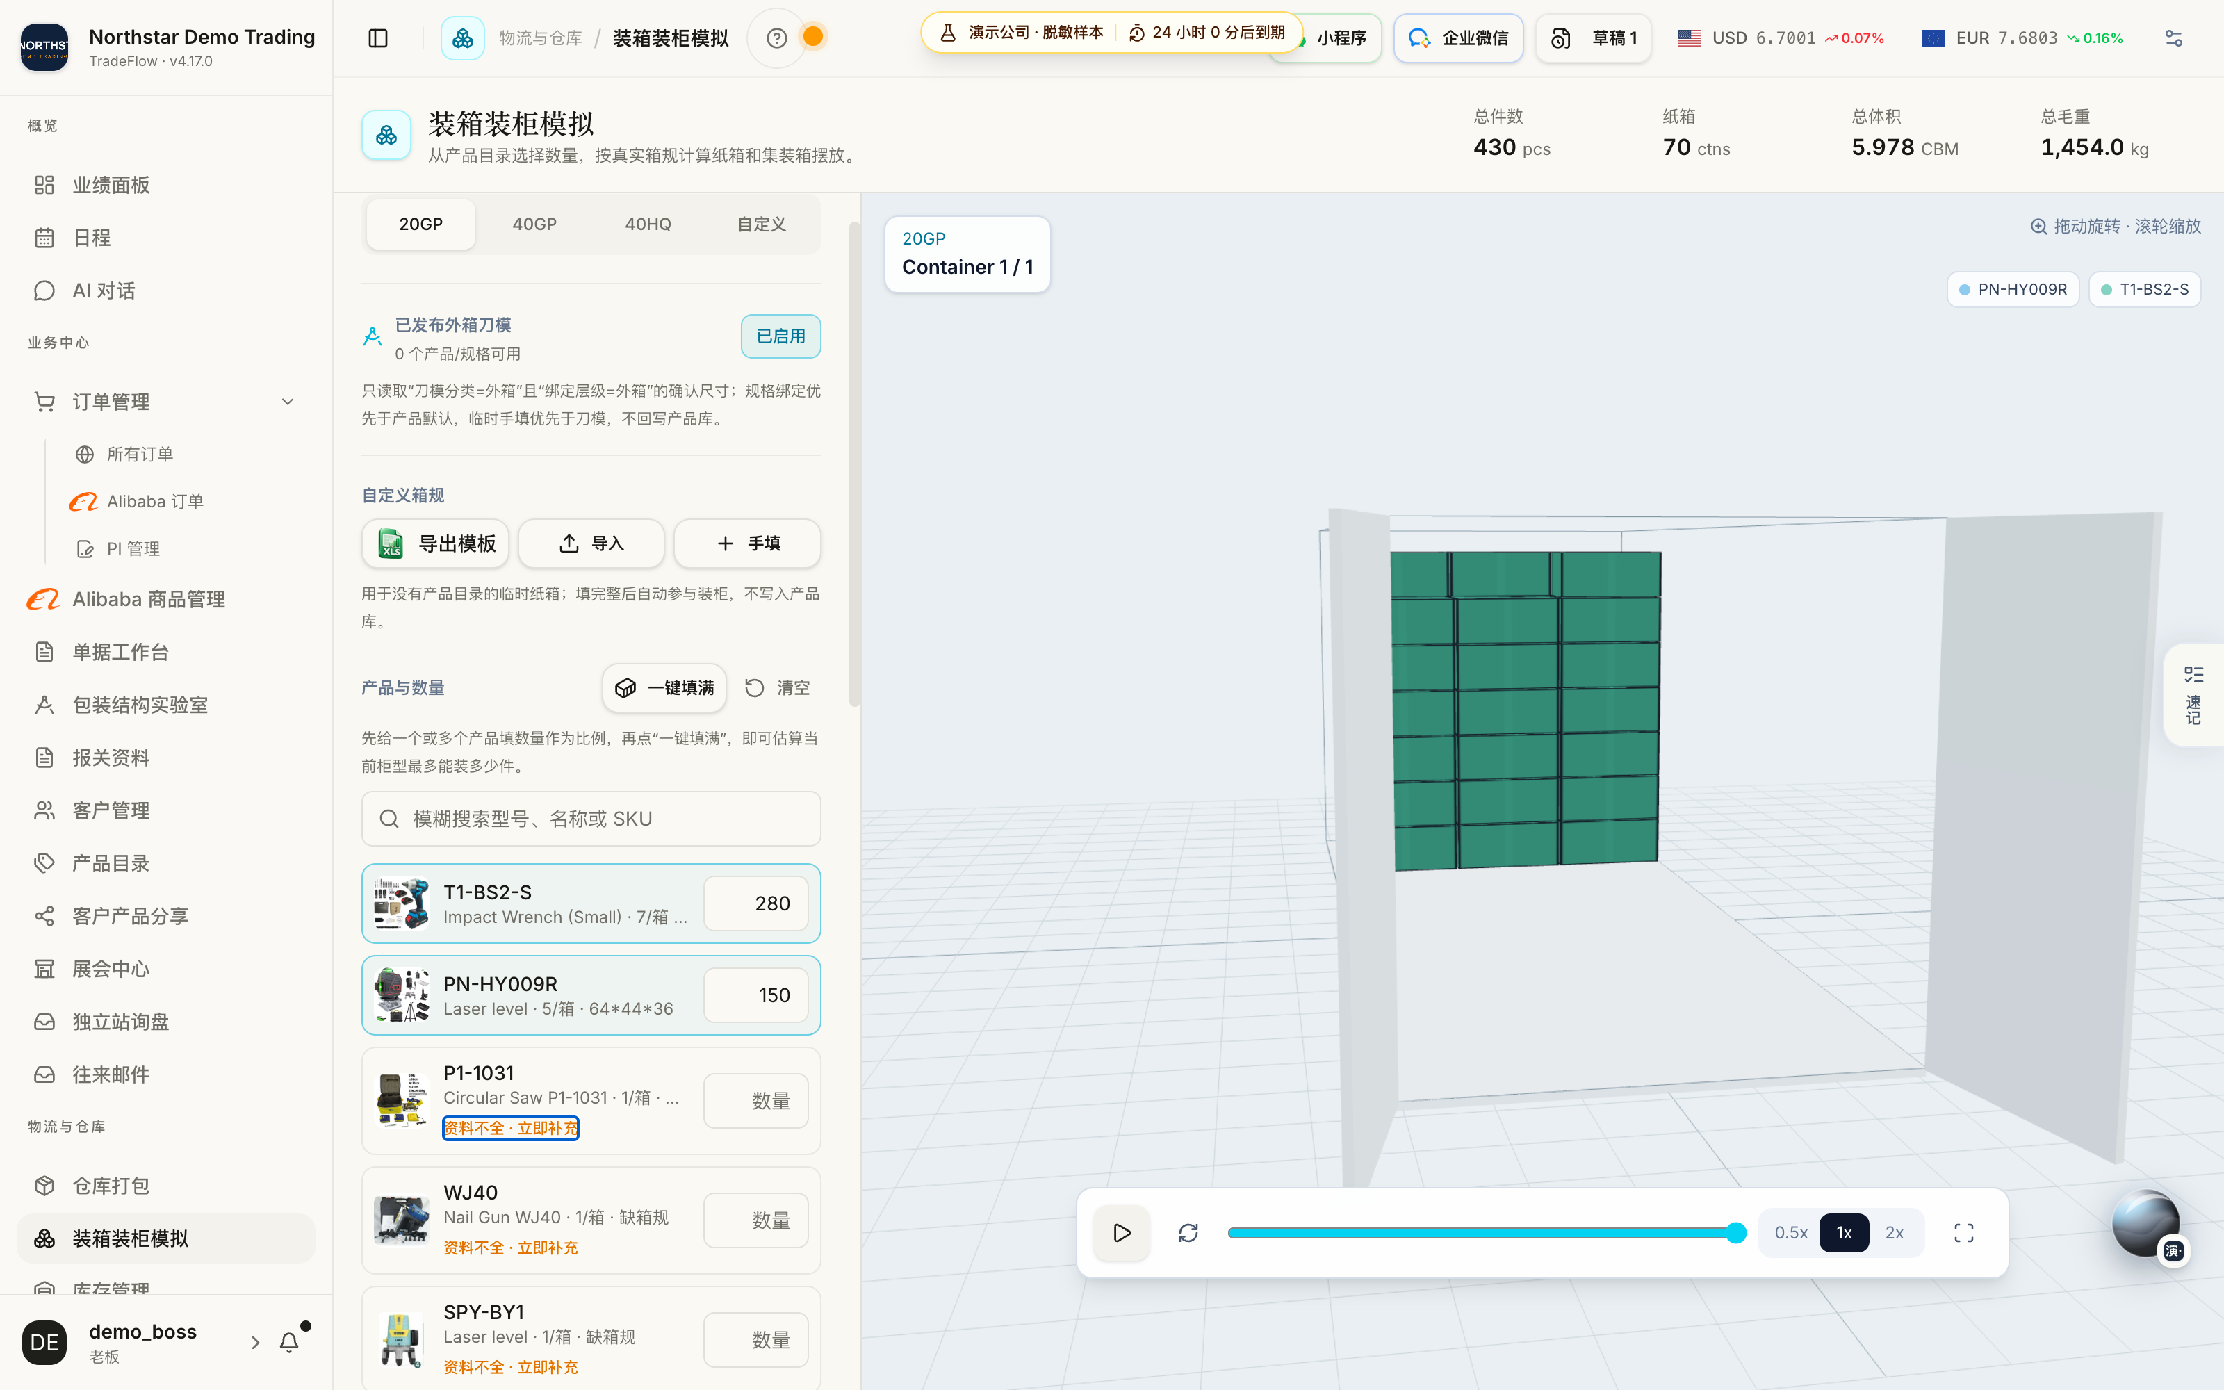This screenshot has height=1390, width=2224.
Task: Toggle PN-HY009R legend visibility
Action: (x=2013, y=290)
